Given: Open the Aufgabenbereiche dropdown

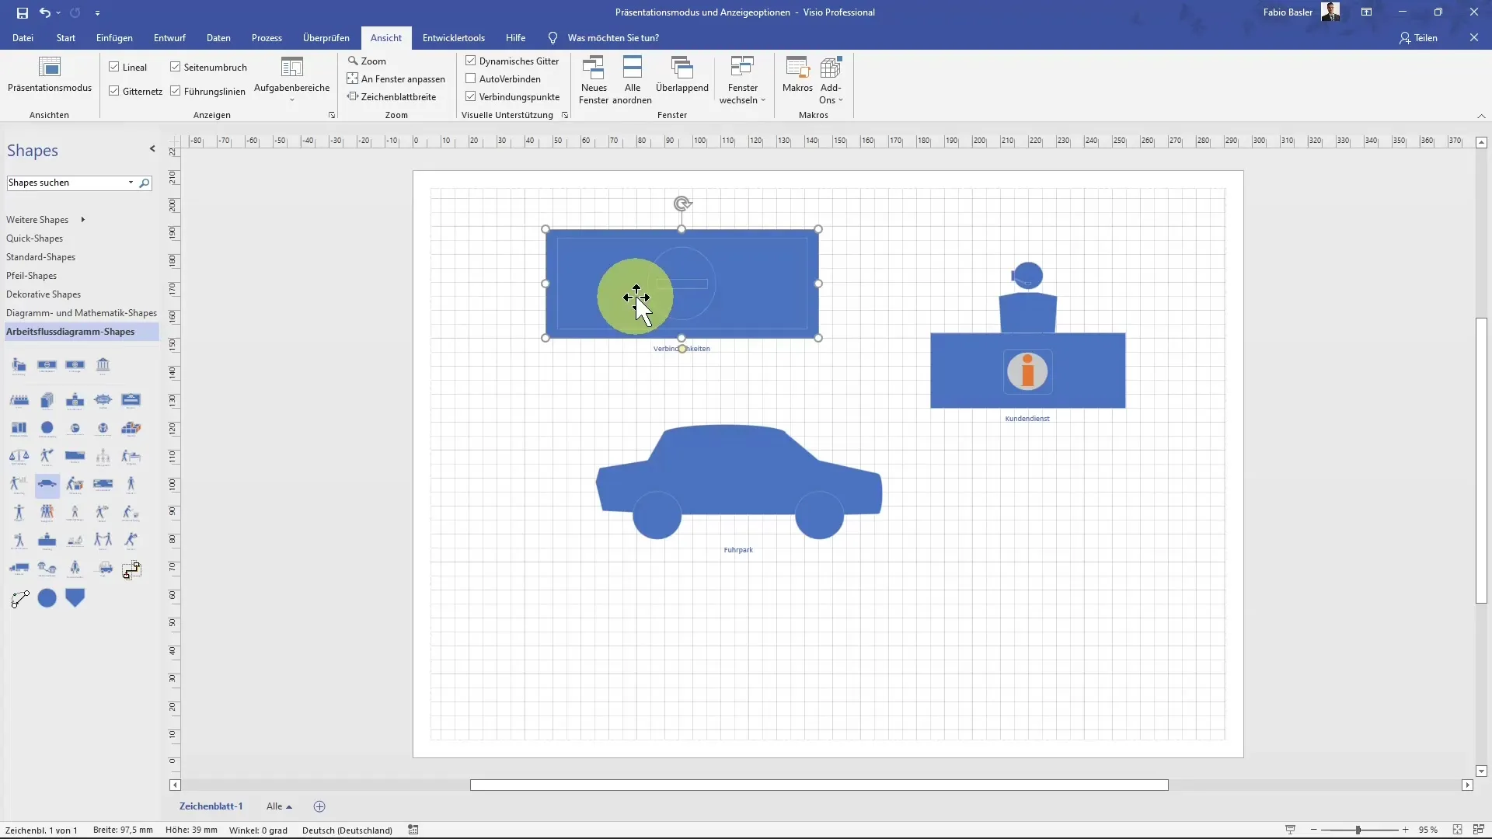Looking at the screenshot, I should point(292,80).
